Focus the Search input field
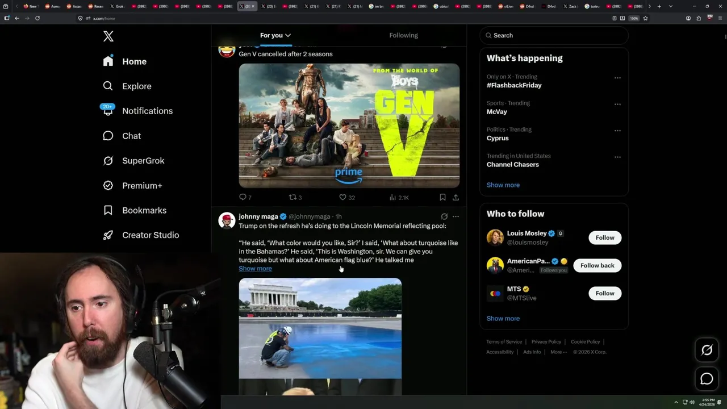 tap(554, 35)
